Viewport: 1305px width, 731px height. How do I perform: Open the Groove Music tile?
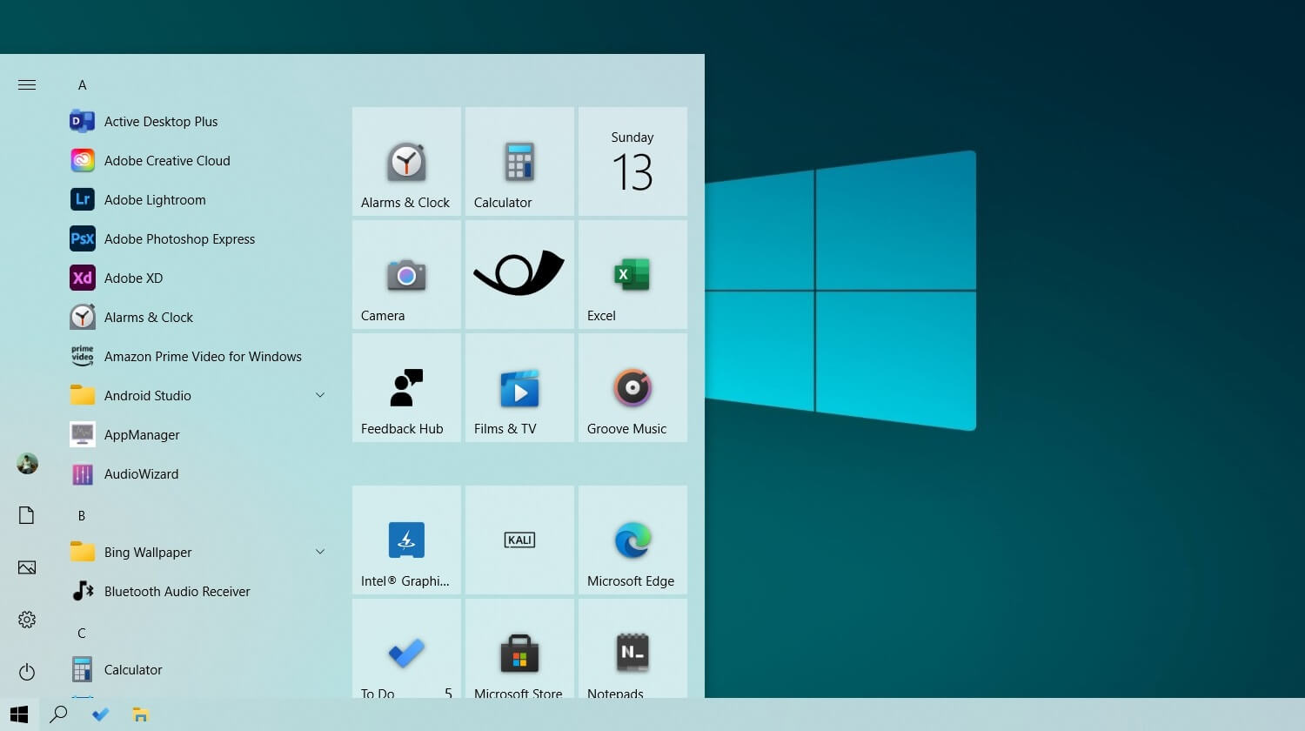(632, 387)
